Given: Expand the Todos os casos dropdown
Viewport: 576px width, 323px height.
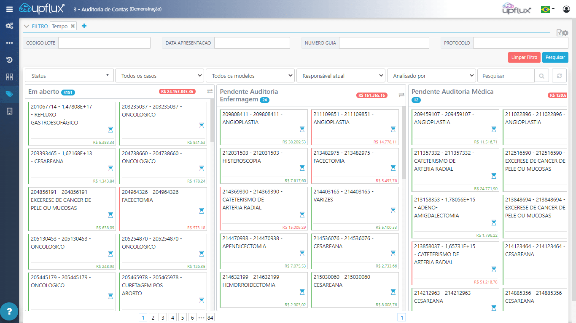Looking at the screenshot, I should point(160,76).
